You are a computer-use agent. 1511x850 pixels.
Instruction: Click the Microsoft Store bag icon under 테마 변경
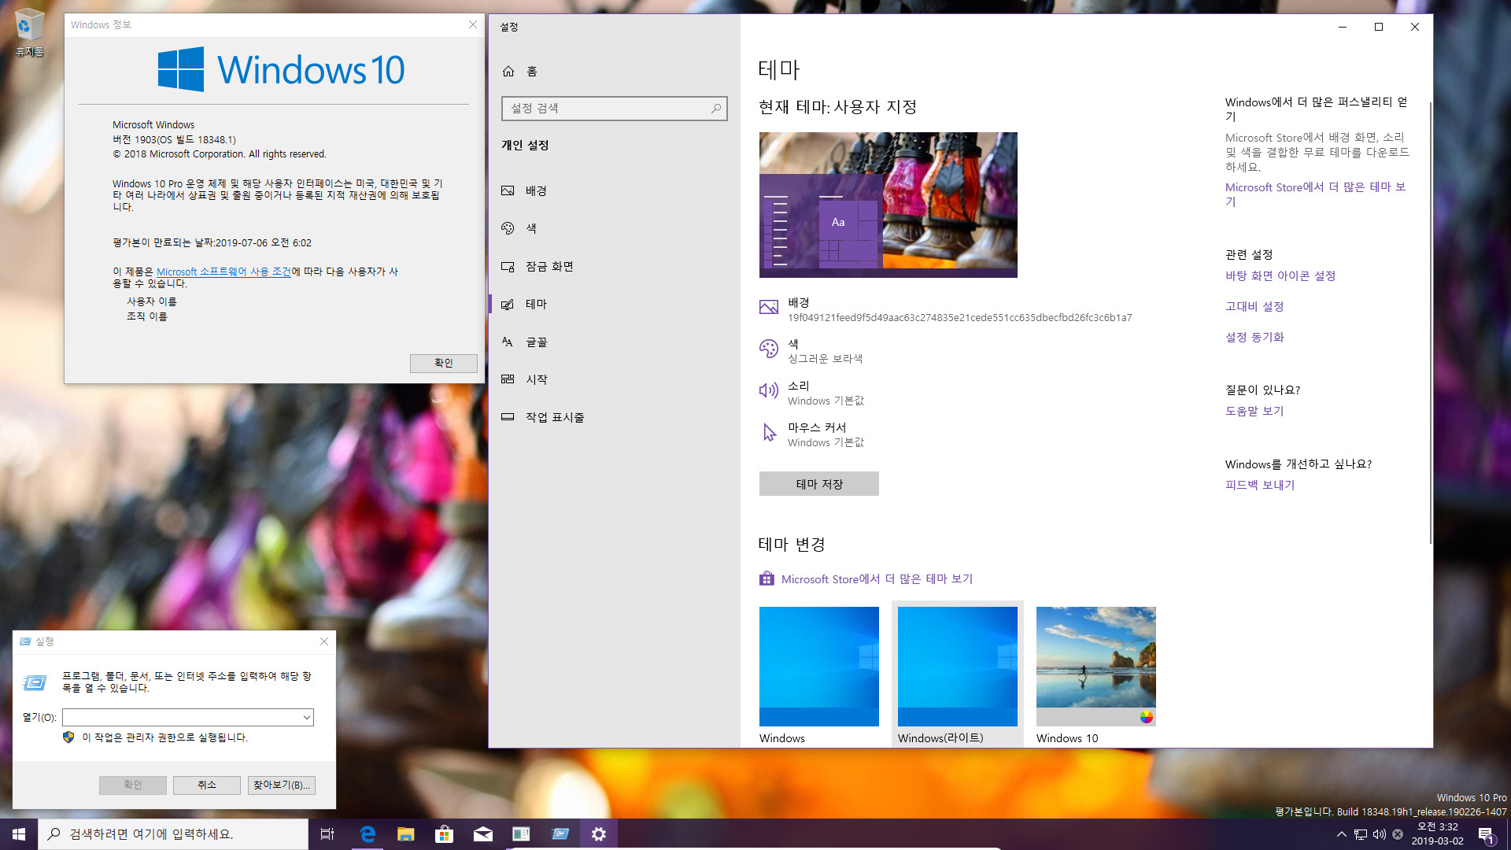pyautogui.click(x=767, y=578)
